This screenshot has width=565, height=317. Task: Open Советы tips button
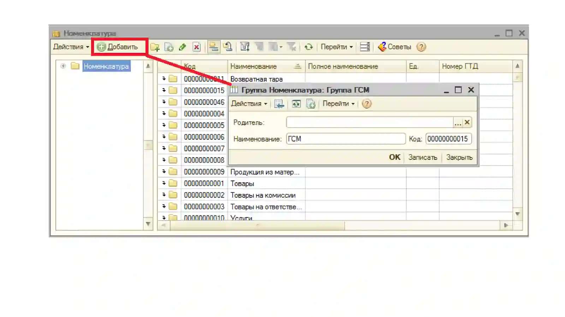tap(394, 47)
